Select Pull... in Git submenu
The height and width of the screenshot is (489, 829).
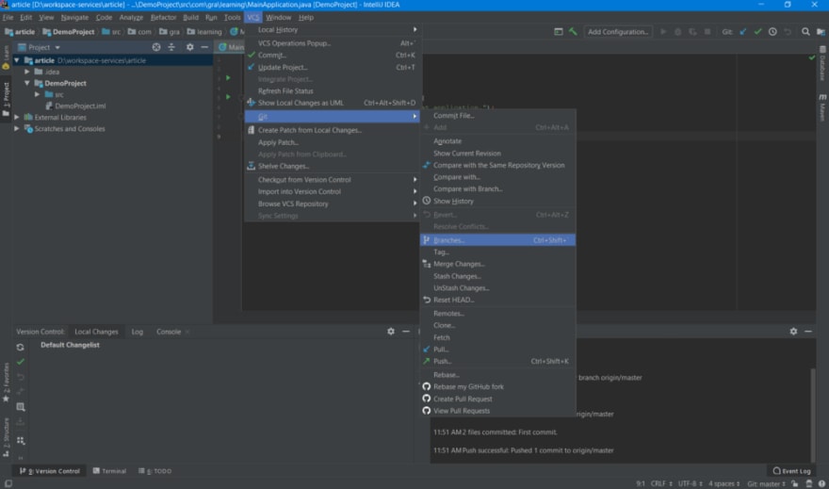click(x=497, y=349)
